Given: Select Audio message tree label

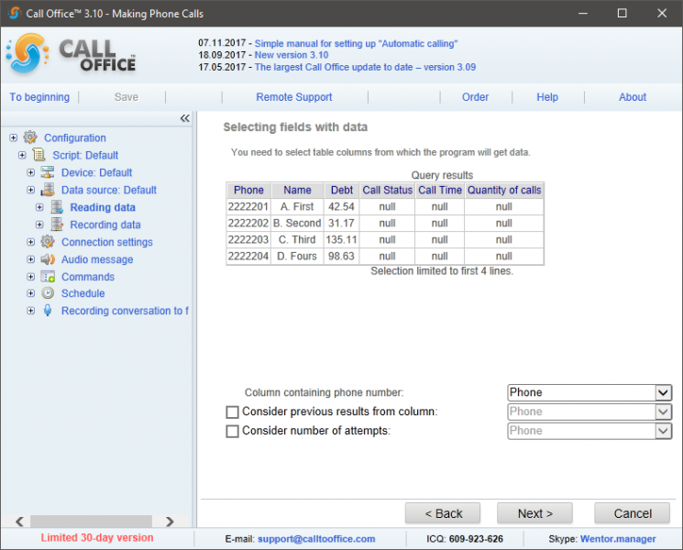Looking at the screenshot, I should pos(97,259).
